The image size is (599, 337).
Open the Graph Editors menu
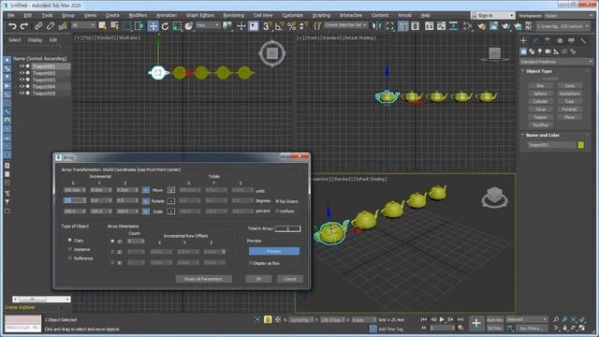click(x=199, y=15)
